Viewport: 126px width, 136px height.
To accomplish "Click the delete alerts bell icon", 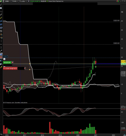I will tap(1, 64).
